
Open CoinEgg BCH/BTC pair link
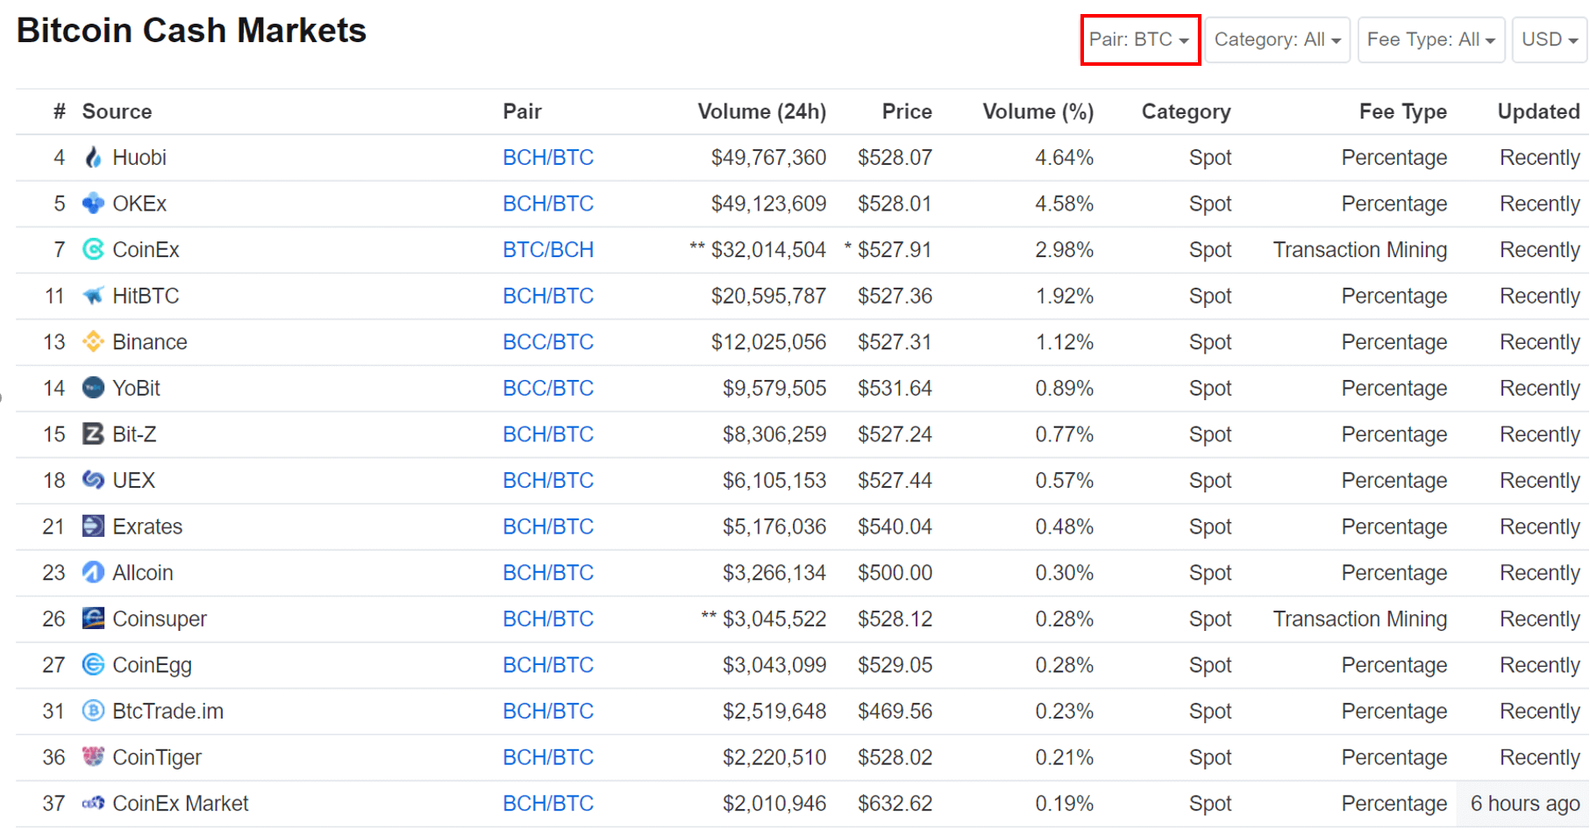(x=548, y=664)
